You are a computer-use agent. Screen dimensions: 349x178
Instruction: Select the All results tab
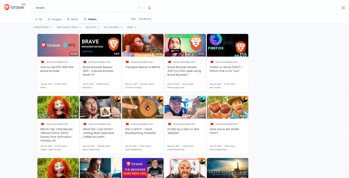pyautogui.click(x=39, y=19)
